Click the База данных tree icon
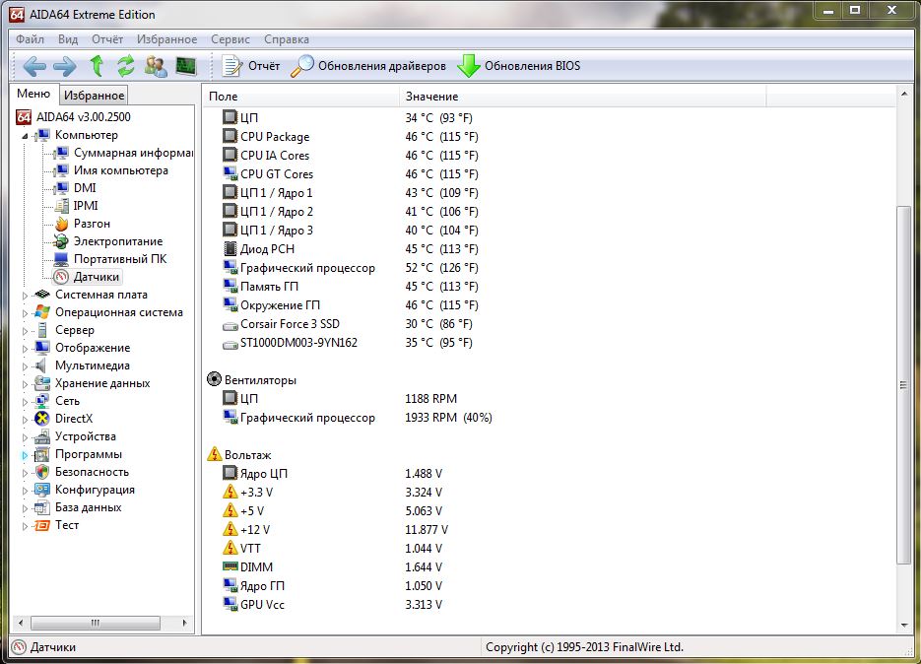Screen dimensions: 921x664 41,507
